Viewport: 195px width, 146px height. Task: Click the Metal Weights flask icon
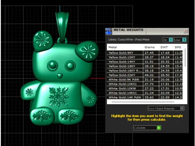[x=108, y=31]
